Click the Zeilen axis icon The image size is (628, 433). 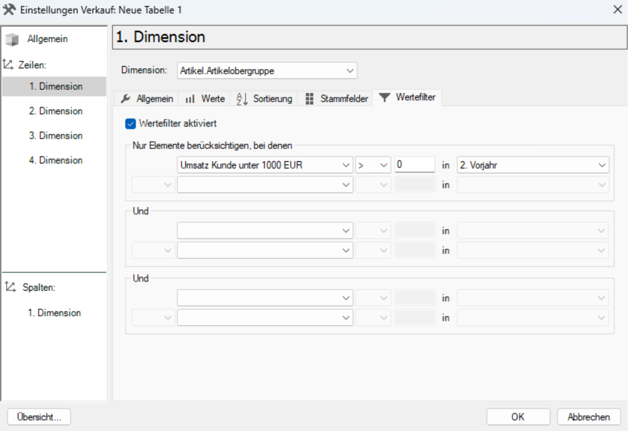(x=8, y=65)
